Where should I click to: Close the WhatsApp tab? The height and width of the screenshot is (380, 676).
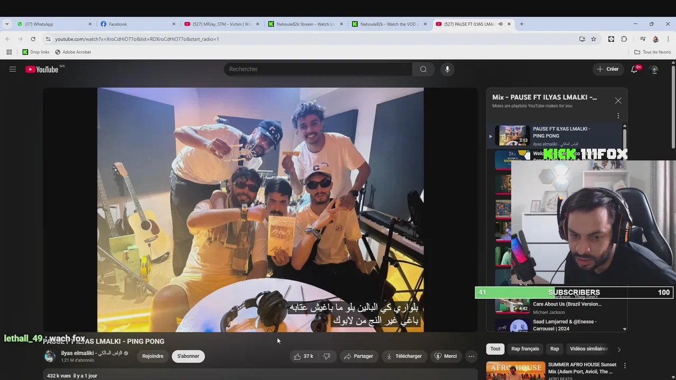tap(90, 24)
